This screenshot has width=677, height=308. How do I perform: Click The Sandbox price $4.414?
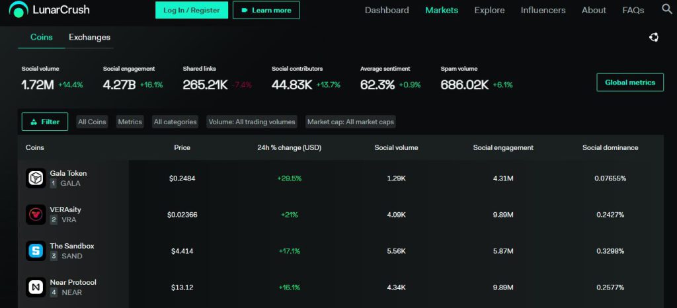point(182,250)
